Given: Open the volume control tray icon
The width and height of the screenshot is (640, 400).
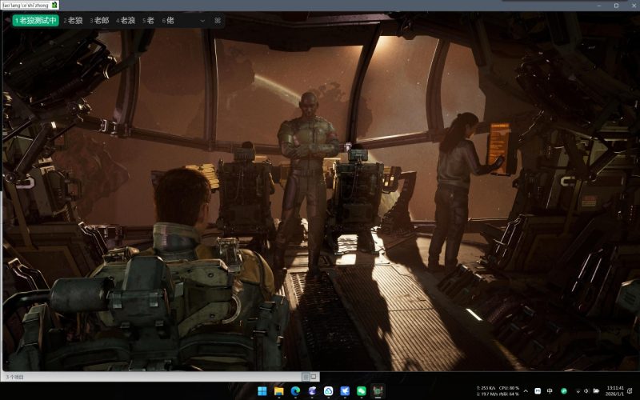Looking at the screenshot, I should (x=586, y=391).
